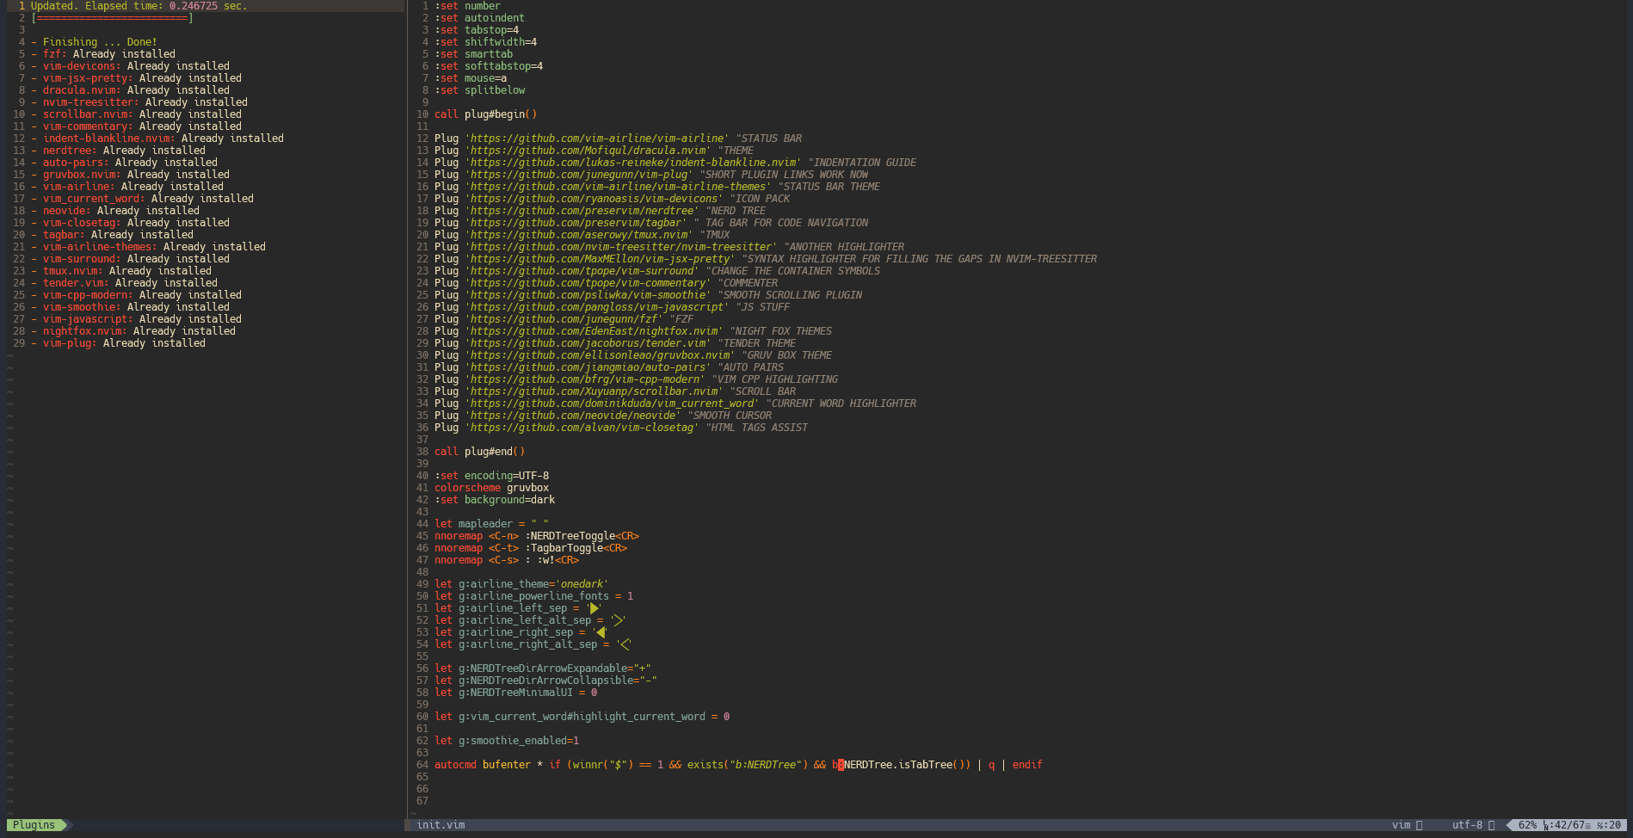Click the 42/67 line position indicator
The image size is (1633, 838).
[x=1566, y=824]
